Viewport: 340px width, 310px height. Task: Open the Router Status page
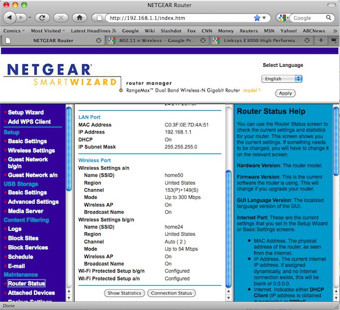(27, 283)
